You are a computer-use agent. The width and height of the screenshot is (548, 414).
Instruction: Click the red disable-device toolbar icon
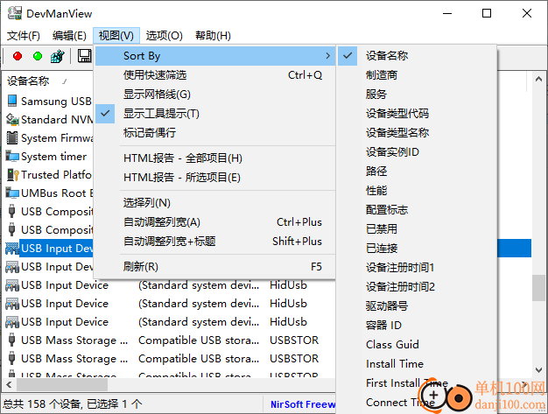(x=18, y=56)
